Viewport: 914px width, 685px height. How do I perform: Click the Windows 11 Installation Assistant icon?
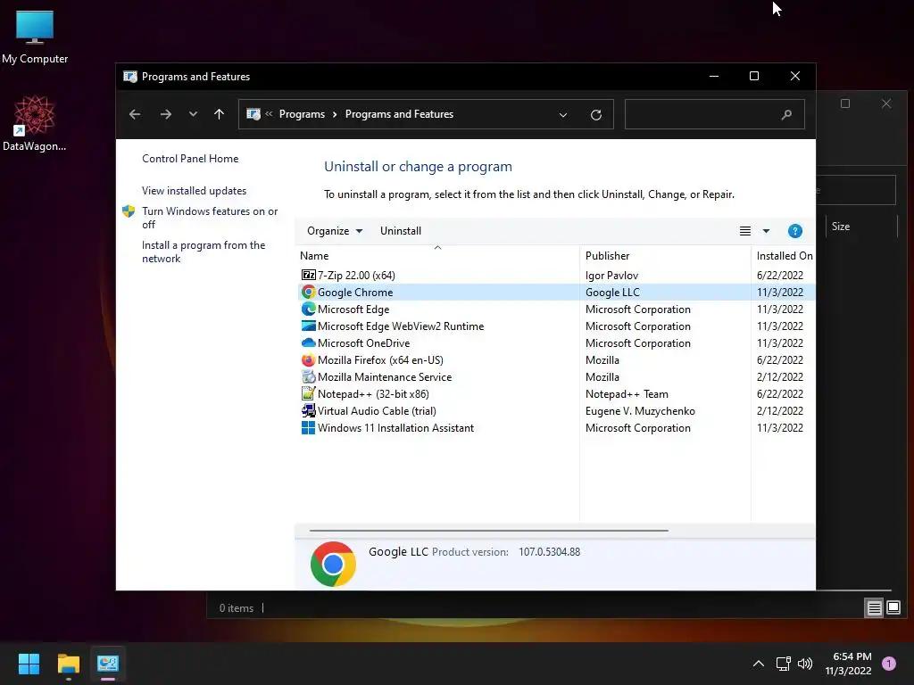[308, 427]
